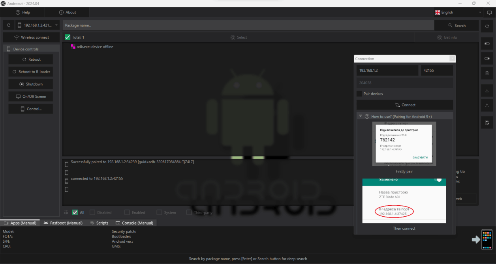Click the enable app toggle icon

[x=487, y=58]
